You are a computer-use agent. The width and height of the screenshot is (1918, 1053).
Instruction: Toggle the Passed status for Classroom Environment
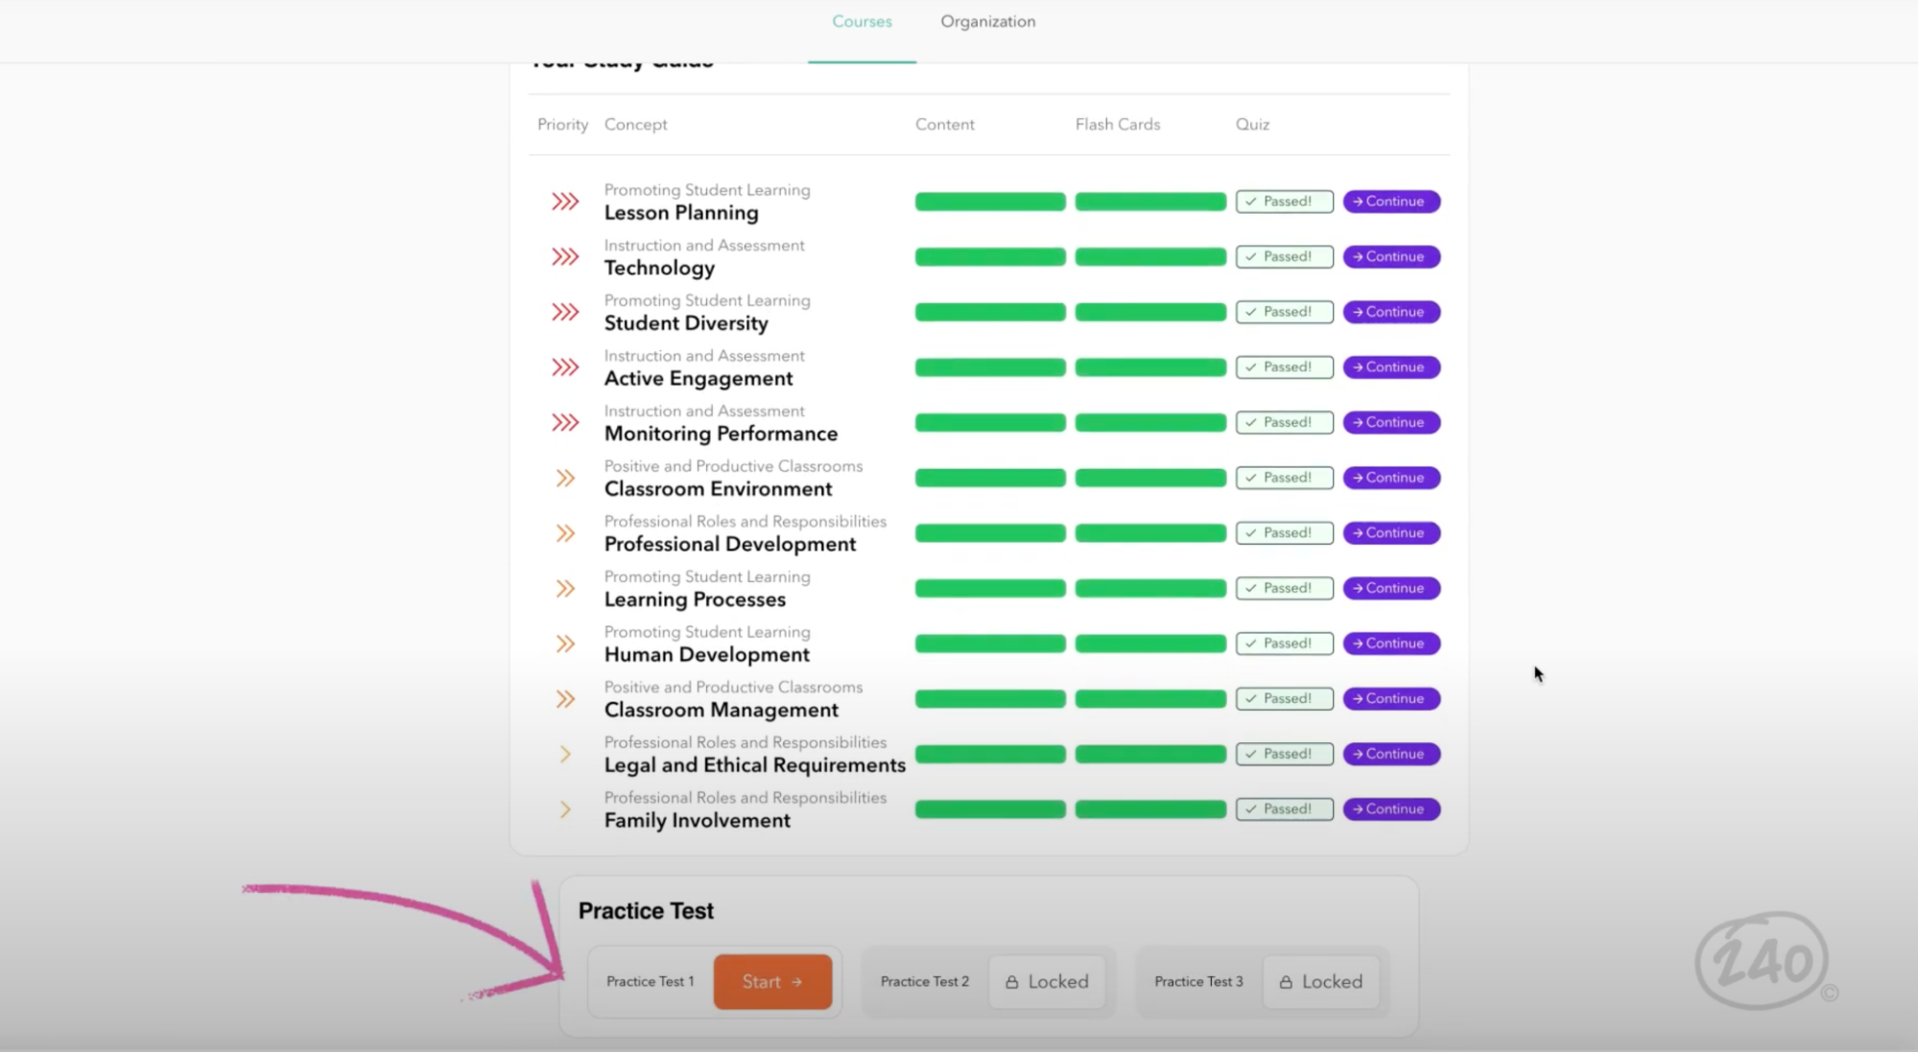1285,477
